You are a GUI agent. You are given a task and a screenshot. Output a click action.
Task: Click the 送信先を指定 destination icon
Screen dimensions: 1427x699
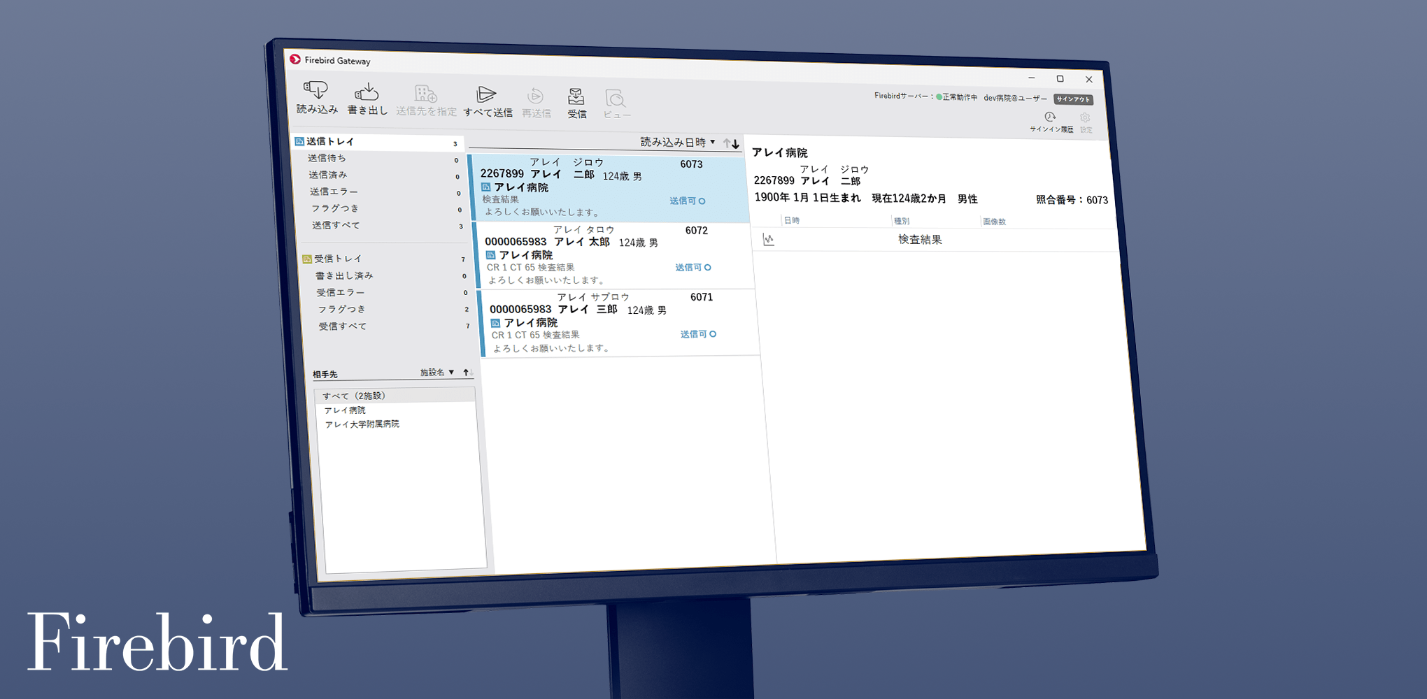pos(425,94)
